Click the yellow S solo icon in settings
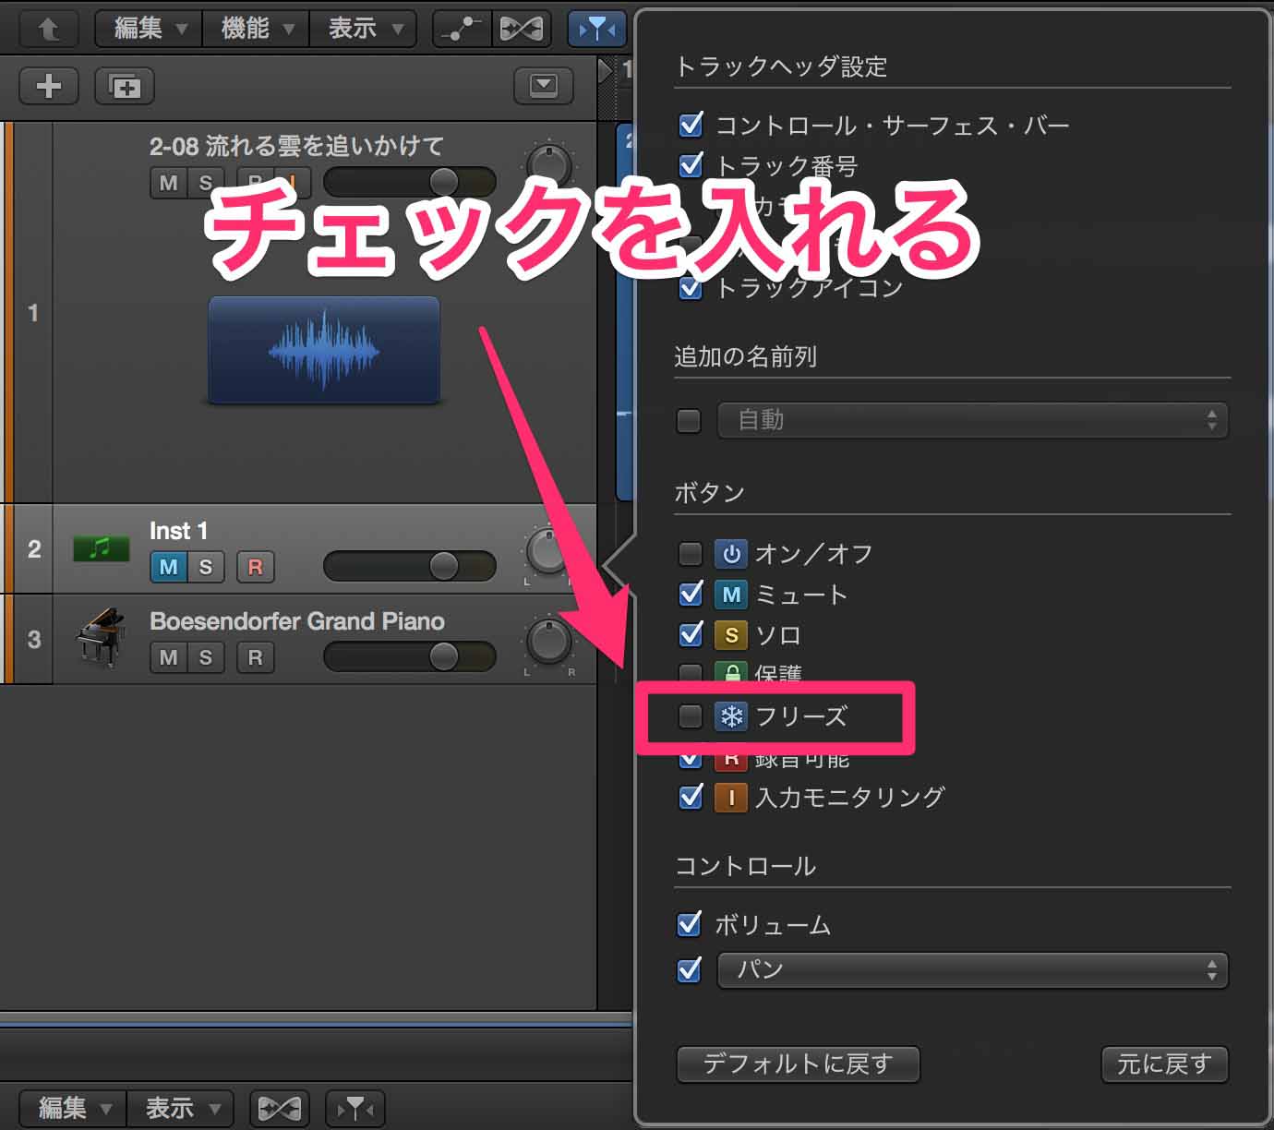This screenshot has width=1274, height=1130. point(731,635)
